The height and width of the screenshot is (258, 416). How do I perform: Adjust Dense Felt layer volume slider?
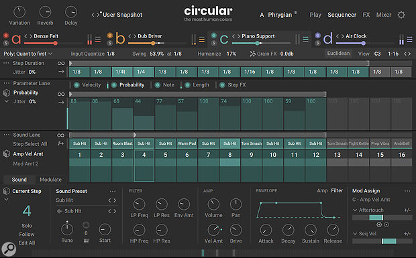click(53, 43)
